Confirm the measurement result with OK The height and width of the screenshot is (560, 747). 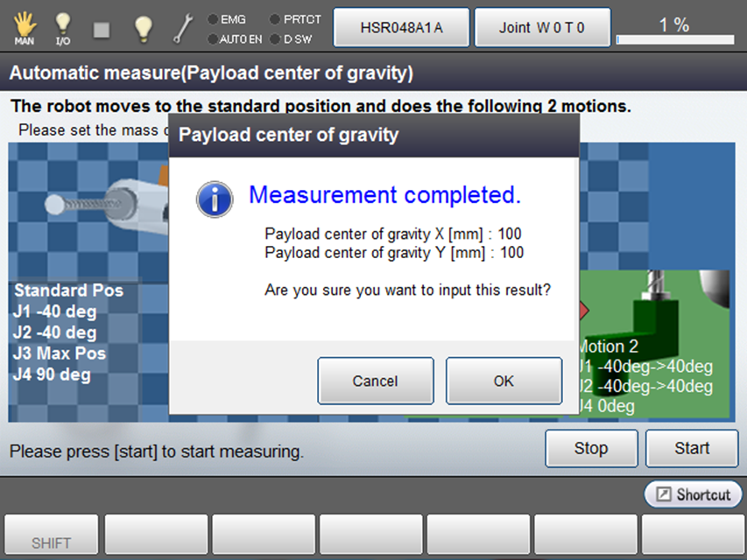(504, 381)
